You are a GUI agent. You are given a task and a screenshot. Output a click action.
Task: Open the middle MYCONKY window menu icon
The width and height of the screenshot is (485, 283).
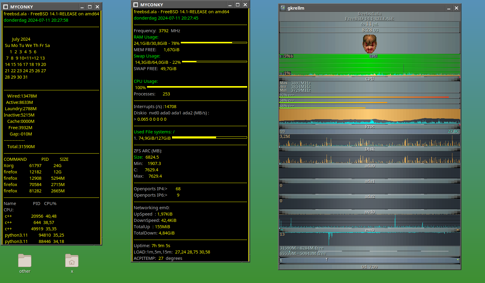click(x=136, y=5)
